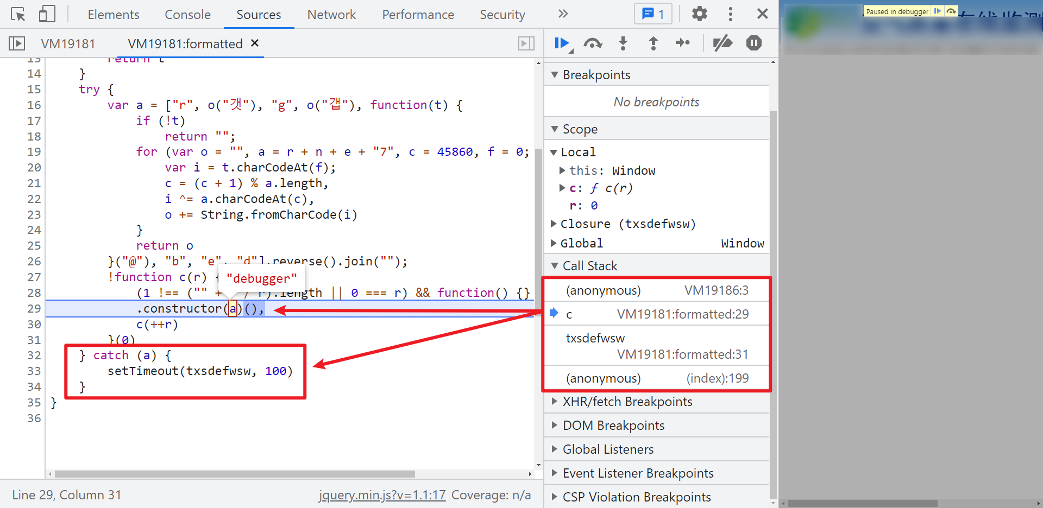The height and width of the screenshot is (508, 1043).
Task: Resume from the Paused in debugger overlay
Action: (938, 11)
